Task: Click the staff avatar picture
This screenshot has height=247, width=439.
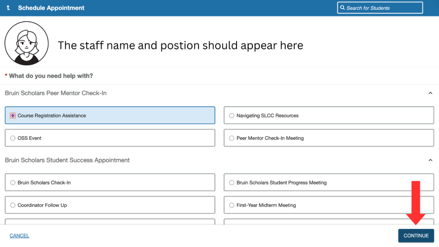Action: point(25,43)
